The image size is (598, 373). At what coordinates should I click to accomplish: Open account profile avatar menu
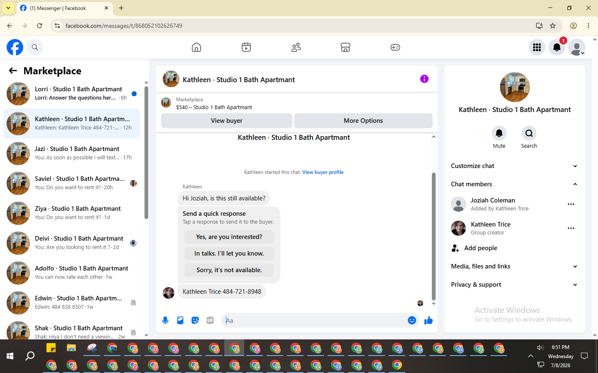point(577,47)
